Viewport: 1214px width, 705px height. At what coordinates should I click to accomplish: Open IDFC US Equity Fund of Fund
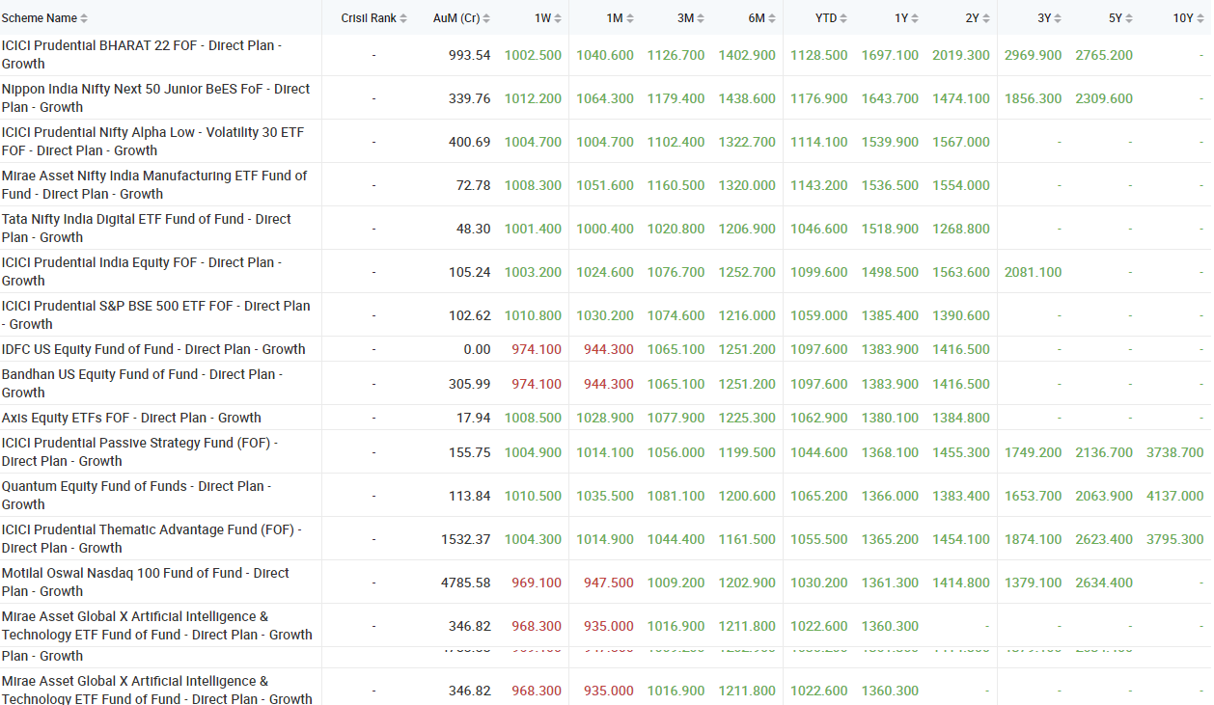click(x=153, y=349)
